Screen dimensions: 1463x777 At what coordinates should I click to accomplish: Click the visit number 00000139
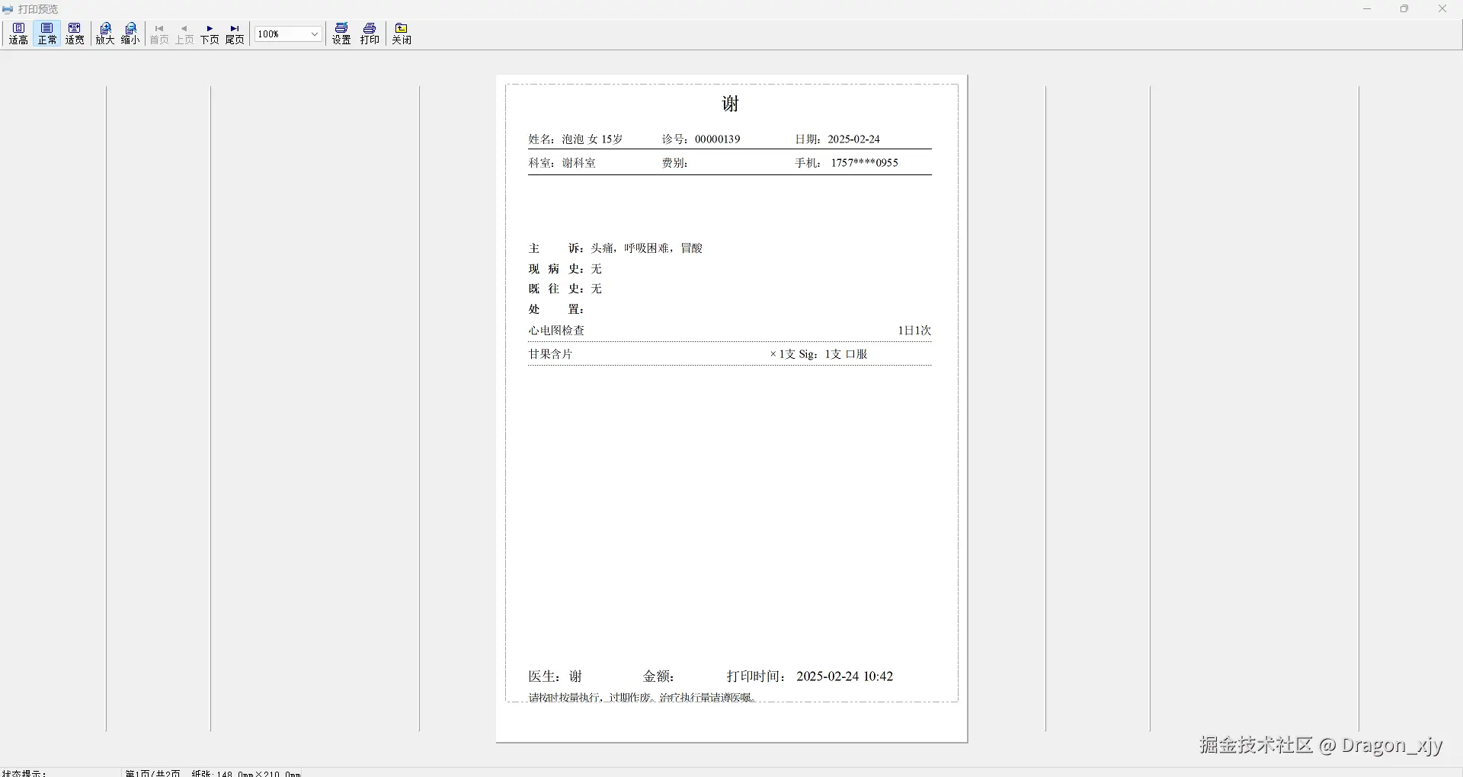coord(718,139)
